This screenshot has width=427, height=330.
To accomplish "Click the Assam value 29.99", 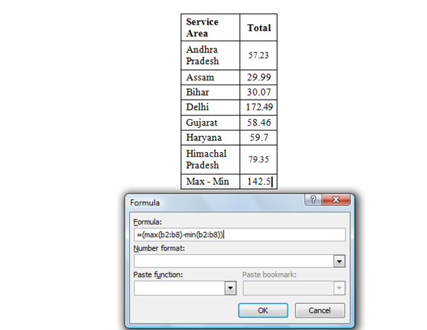I will 259,78.
